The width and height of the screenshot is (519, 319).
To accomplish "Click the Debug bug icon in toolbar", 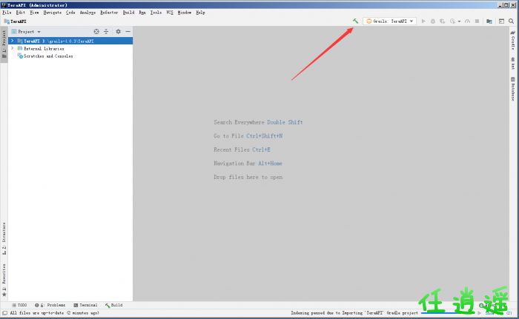I will [x=432, y=21].
